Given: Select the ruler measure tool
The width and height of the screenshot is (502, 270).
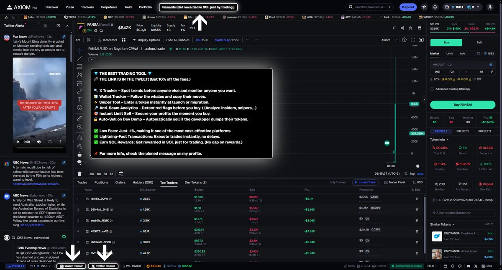Looking at the screenshot, I should 79,119.
